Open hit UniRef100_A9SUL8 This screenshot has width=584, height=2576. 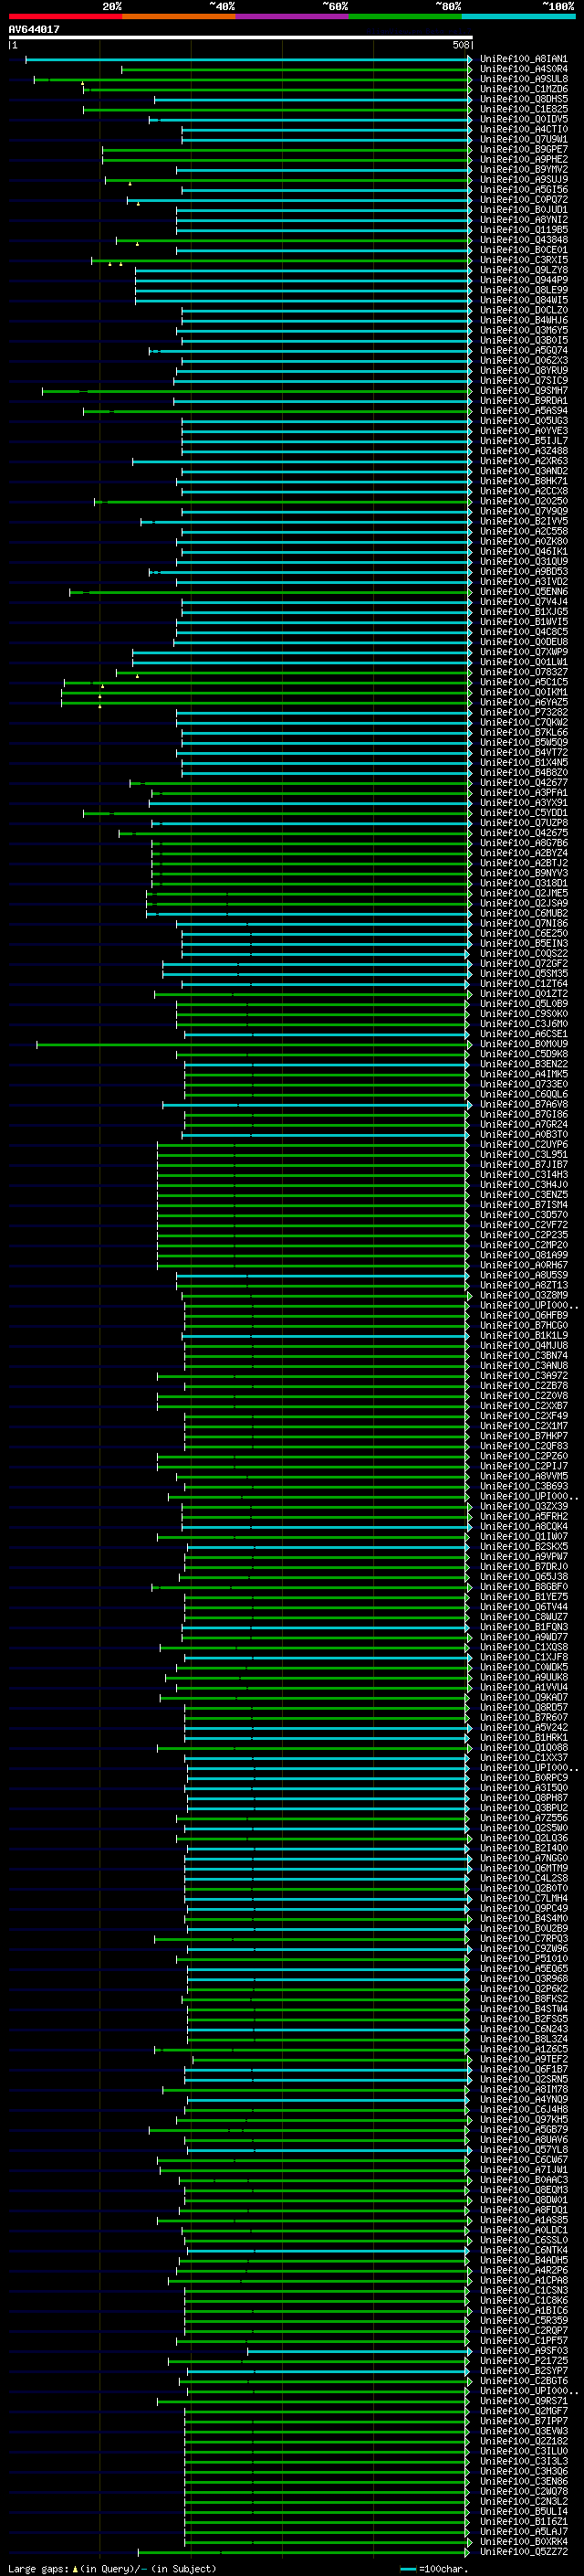[x=523, y=79]
